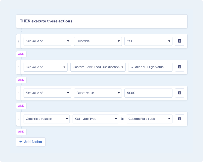The width and height of the screenshot is (203, 162).
Task: Click drag handle of Copy field row
Action: tap(18, 119)
